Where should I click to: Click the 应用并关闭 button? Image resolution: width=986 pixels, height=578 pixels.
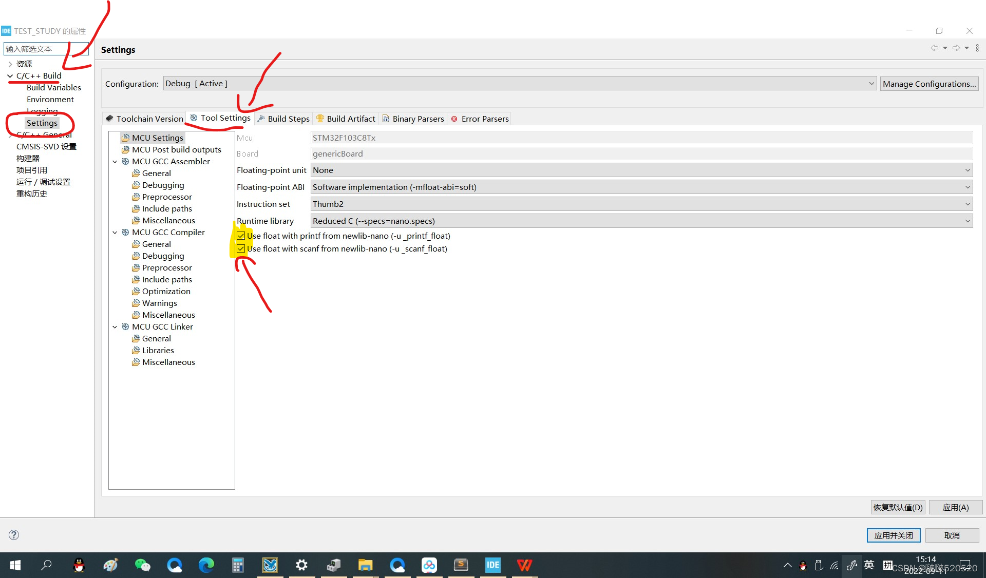(x=894, y=535)
